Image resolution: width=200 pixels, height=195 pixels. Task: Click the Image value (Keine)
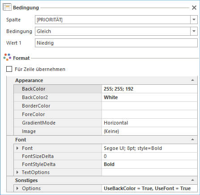coord(111,131)
